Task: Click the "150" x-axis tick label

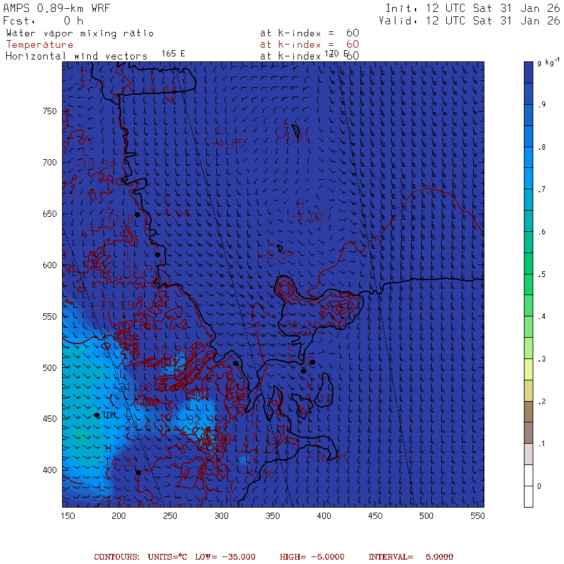Action: (x=68, y=516)
